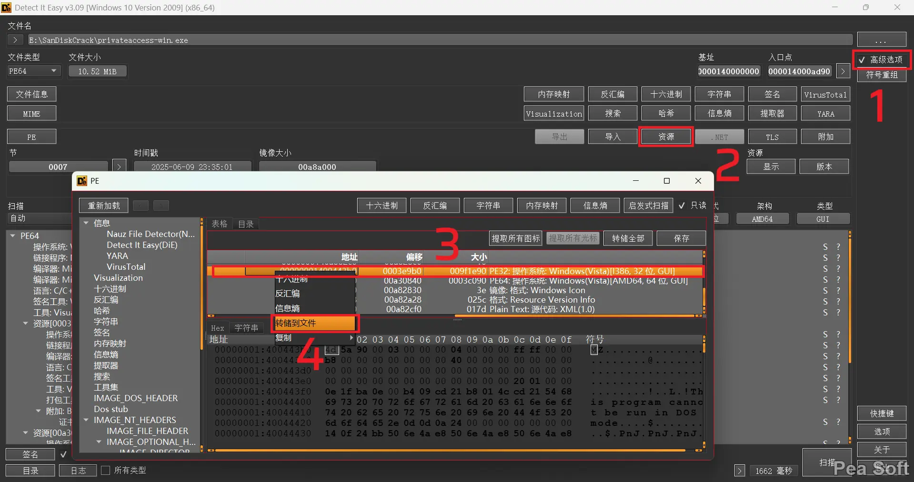Collapse the 资源[0003 node in the scan tree
Viewport: 914px width, 482px height.
[x=25, y=324]
